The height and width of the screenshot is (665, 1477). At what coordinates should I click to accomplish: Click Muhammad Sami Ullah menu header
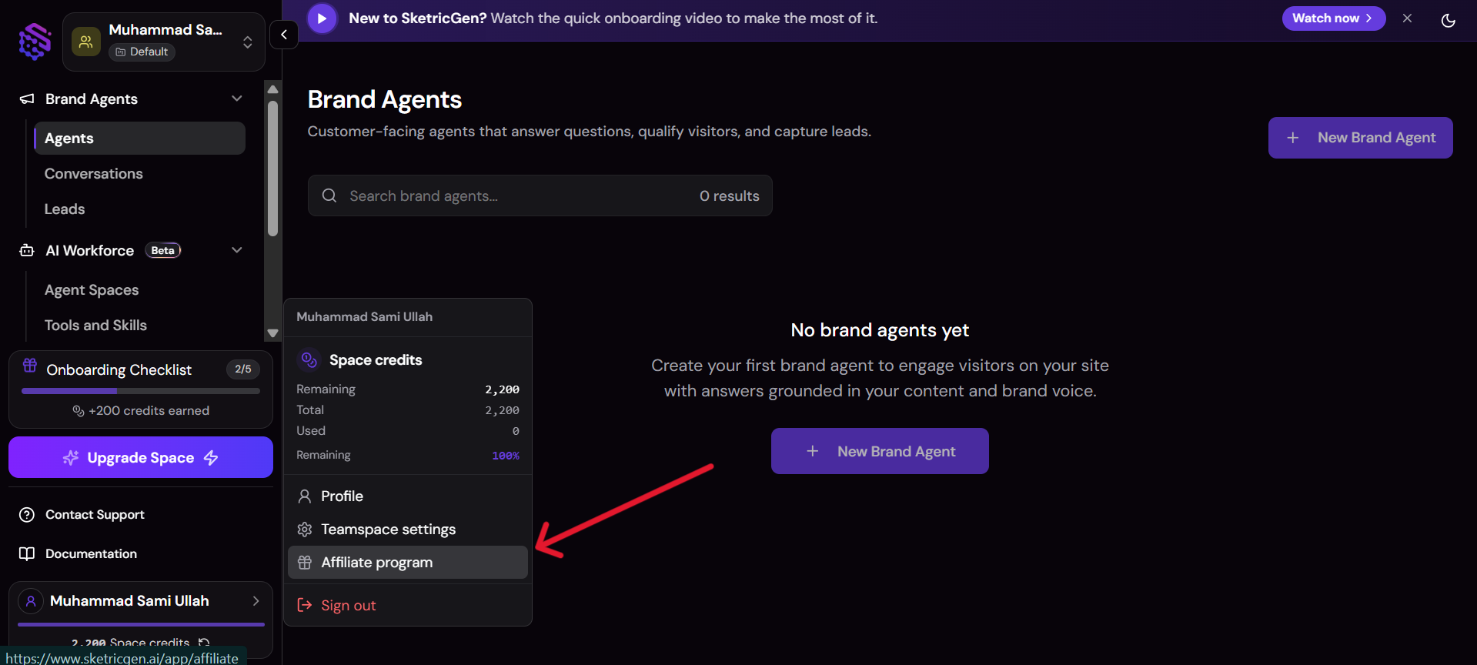click(x=365, y=317)
